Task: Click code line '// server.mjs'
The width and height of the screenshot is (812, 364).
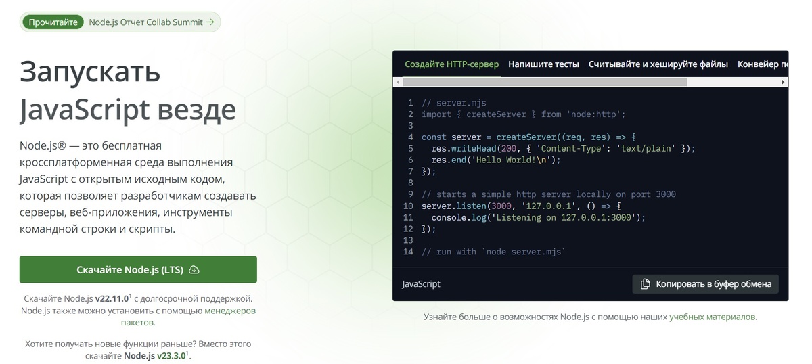Action: click(x=454, y=103)
